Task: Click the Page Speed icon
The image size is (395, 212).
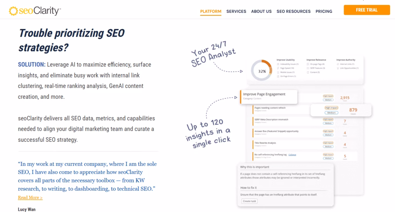Action: click(x=277, y=68)
